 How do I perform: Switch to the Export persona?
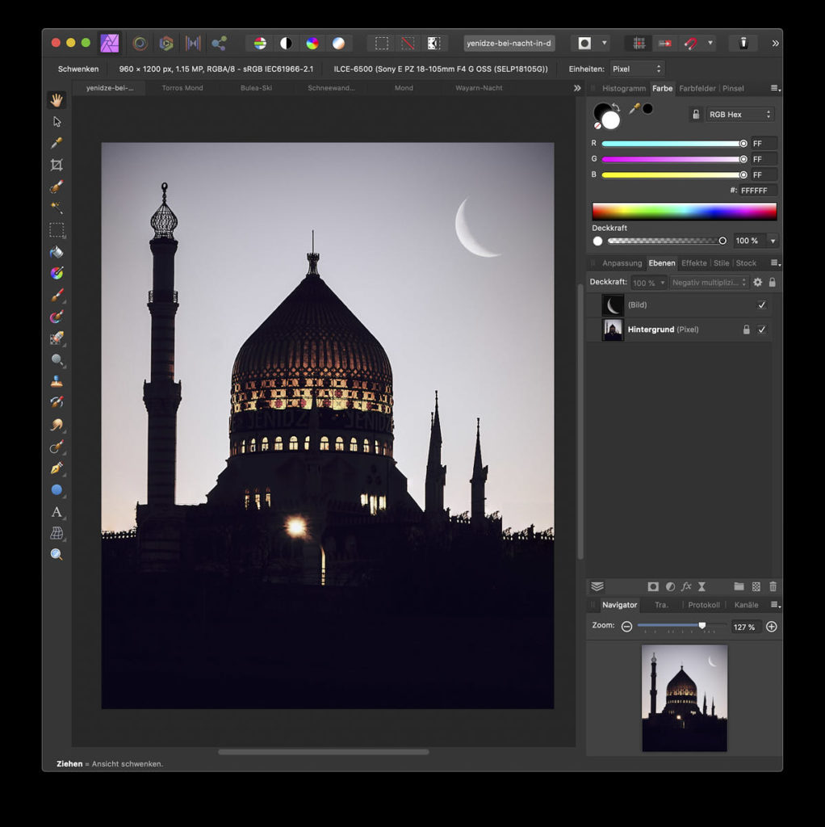point(219,44)
